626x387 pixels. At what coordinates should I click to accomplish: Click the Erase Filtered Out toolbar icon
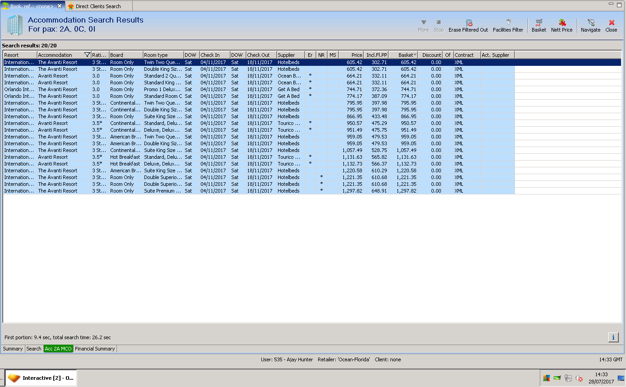point(468,23)
